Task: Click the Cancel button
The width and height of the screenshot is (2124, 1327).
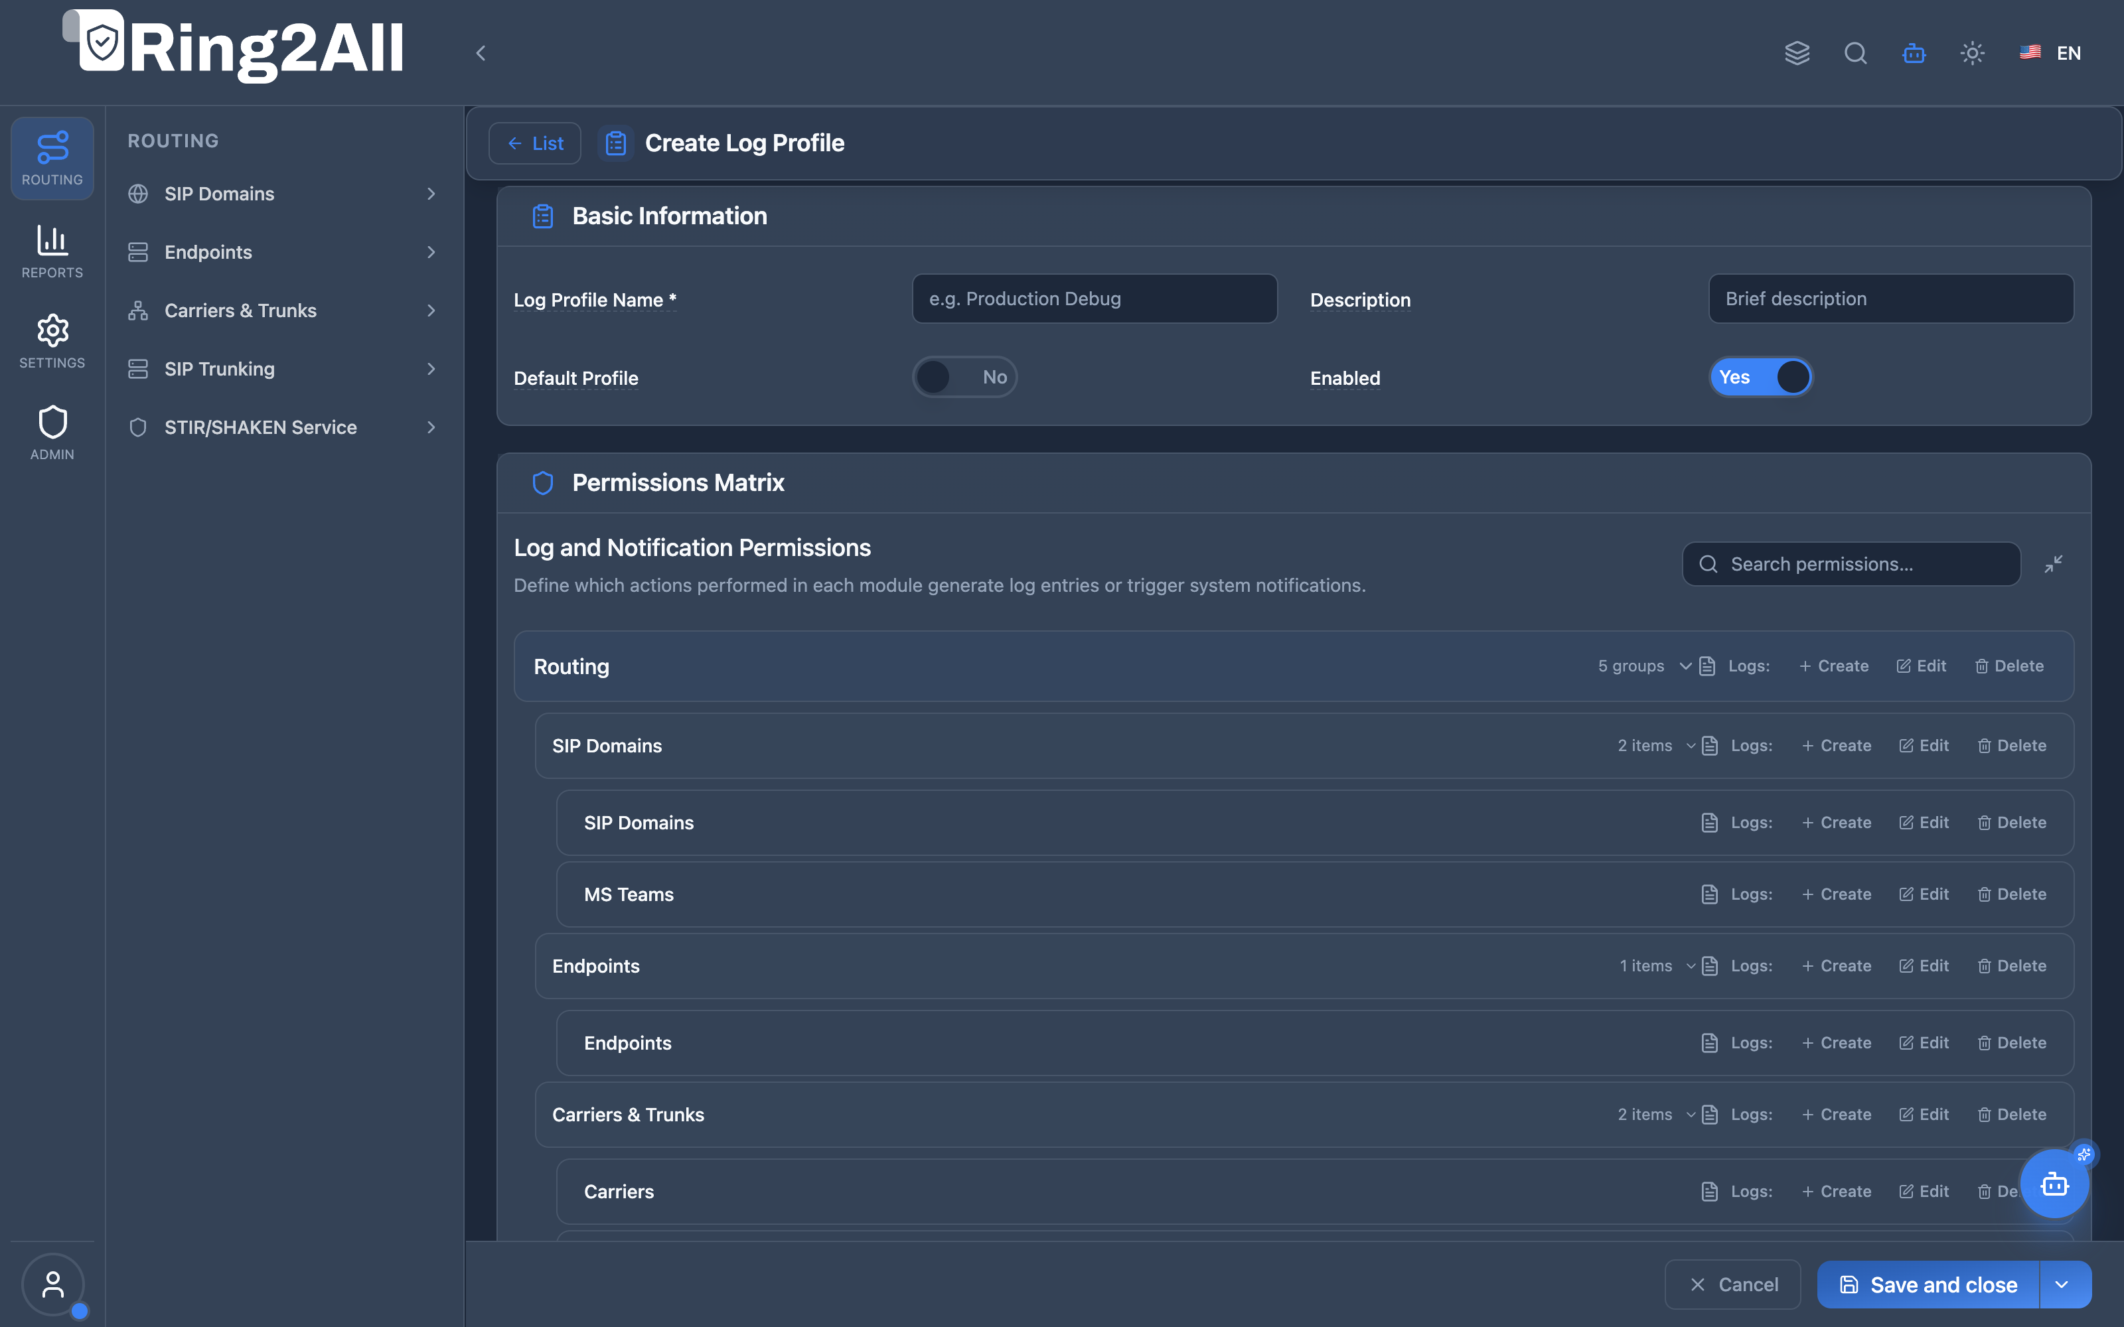Action: tap(1732, 1285)
